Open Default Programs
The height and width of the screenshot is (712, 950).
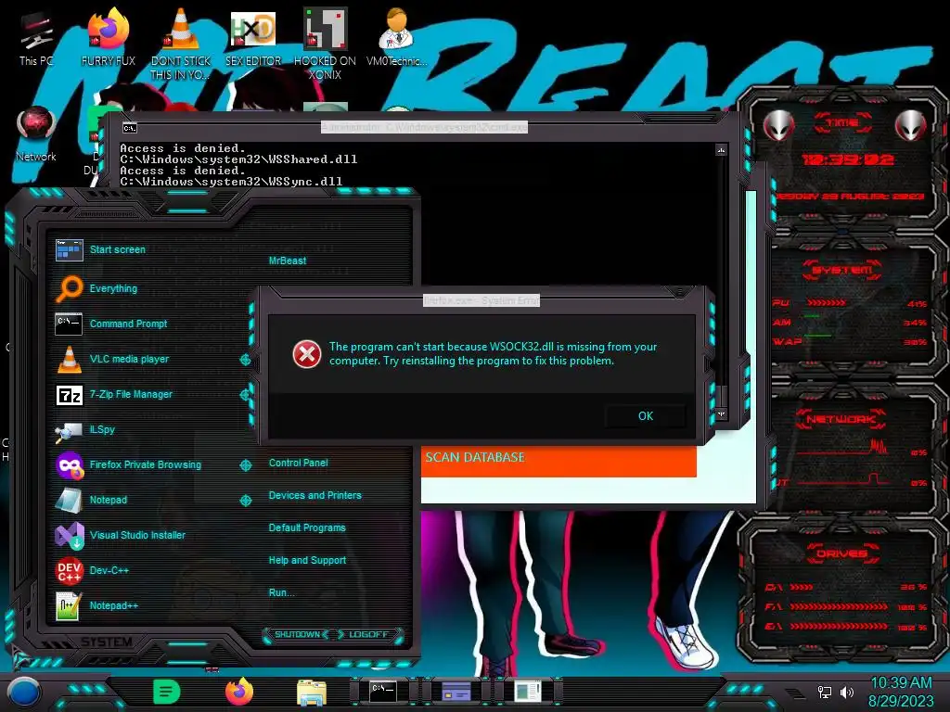point(307,528)
